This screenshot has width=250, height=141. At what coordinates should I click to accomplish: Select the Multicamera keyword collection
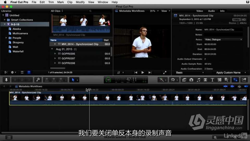[20, 33]
